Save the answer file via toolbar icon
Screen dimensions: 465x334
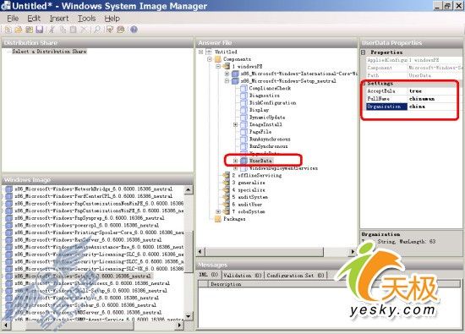40,30
